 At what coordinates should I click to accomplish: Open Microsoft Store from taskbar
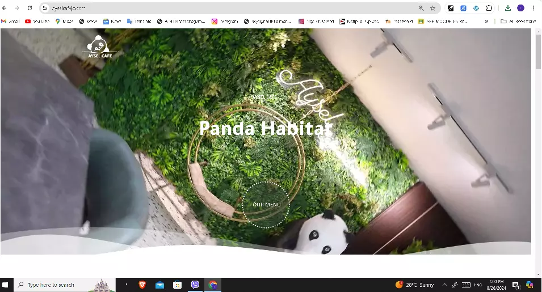[177, 285]
